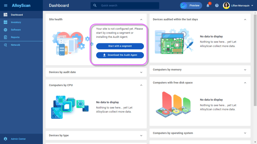Screen dimensions: 257x144
Task: Open Admin Center menu item
Action: point(21,139)
